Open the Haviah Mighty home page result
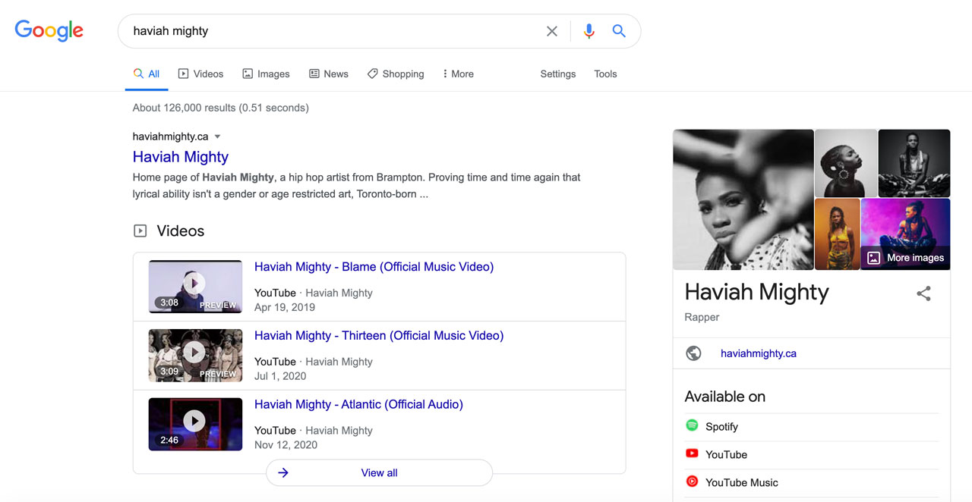The height and width of the screenshot is (502, 972). click(x=181, y=157)
